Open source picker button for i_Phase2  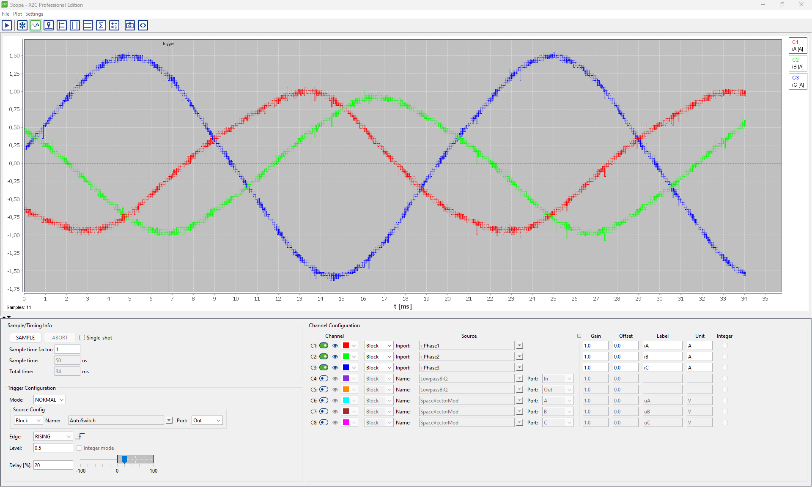520,357
